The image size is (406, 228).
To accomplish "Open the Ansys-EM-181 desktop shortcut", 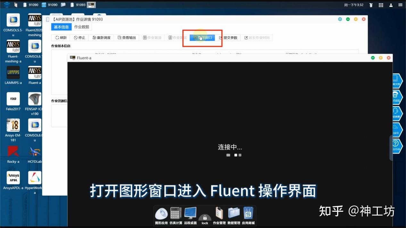I will pyautogui.click(x=13, y=130).
